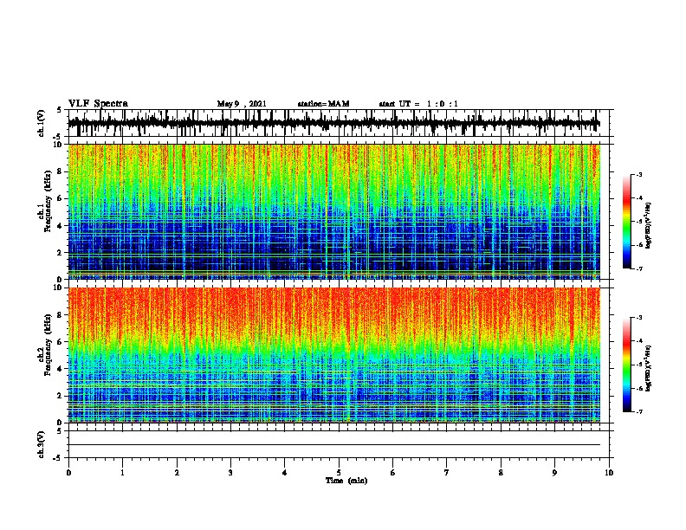This screenshot has width=686, height=530.
Task: Click the "2" tick on ch.1 frequency axis
Action: [61, 253]
